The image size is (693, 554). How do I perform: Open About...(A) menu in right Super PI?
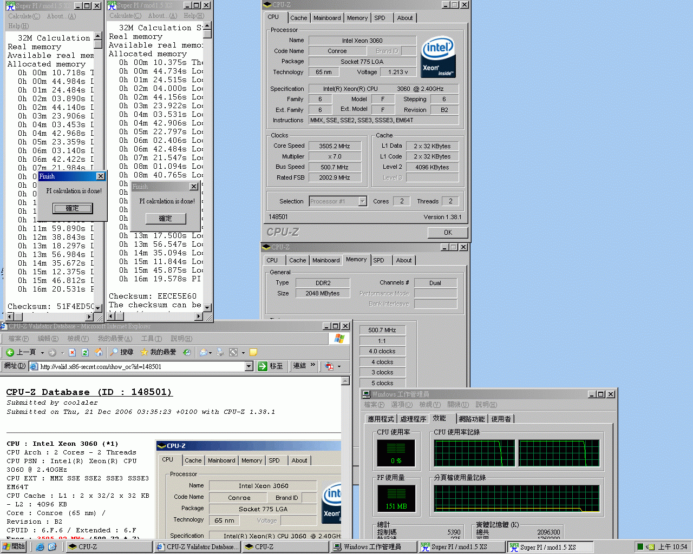(162, 16)
